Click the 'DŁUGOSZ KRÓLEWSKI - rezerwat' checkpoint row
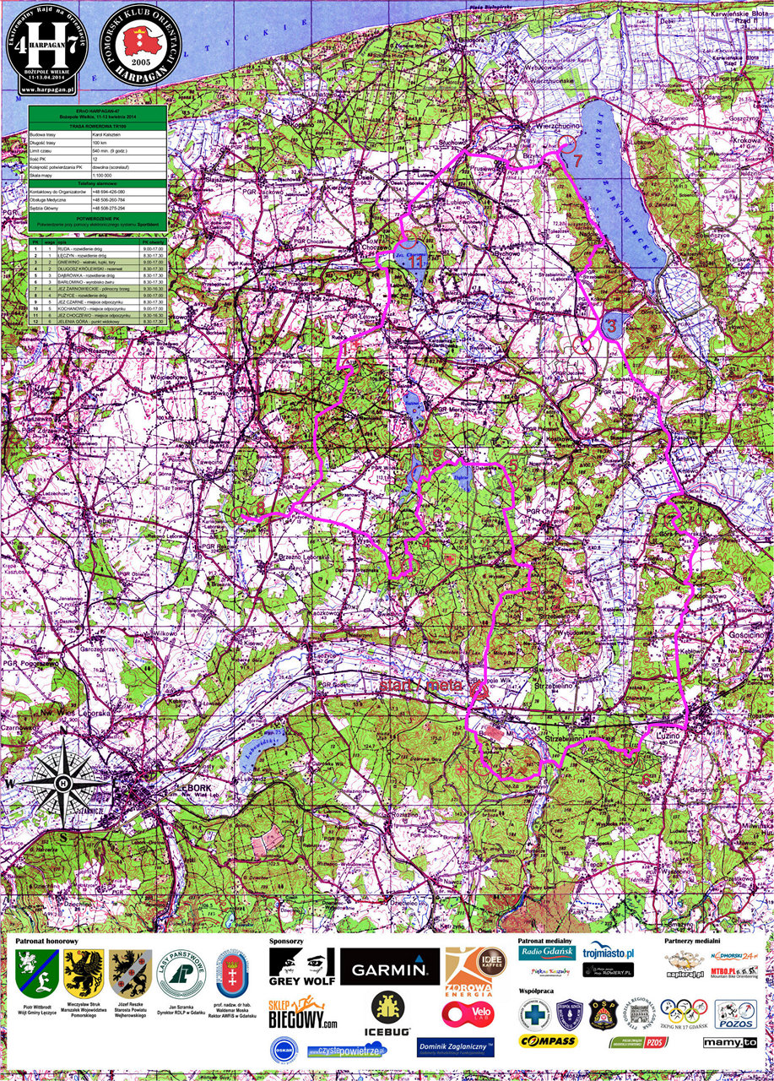The image size is (774, 1081). point(98,269)
